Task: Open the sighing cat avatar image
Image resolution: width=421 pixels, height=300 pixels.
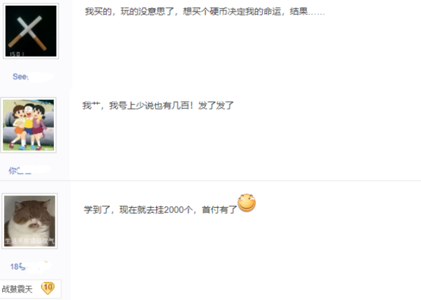Action: tap(30, 221)
